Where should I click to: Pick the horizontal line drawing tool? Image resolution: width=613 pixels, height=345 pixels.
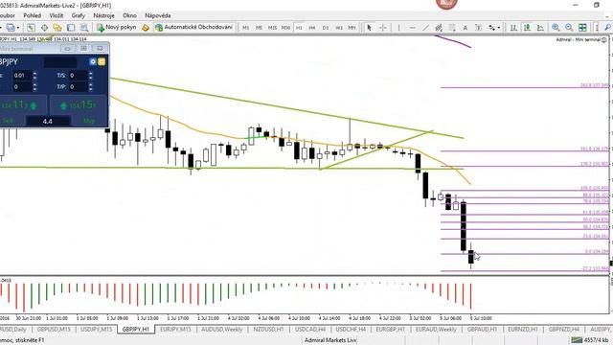point(412,28)
